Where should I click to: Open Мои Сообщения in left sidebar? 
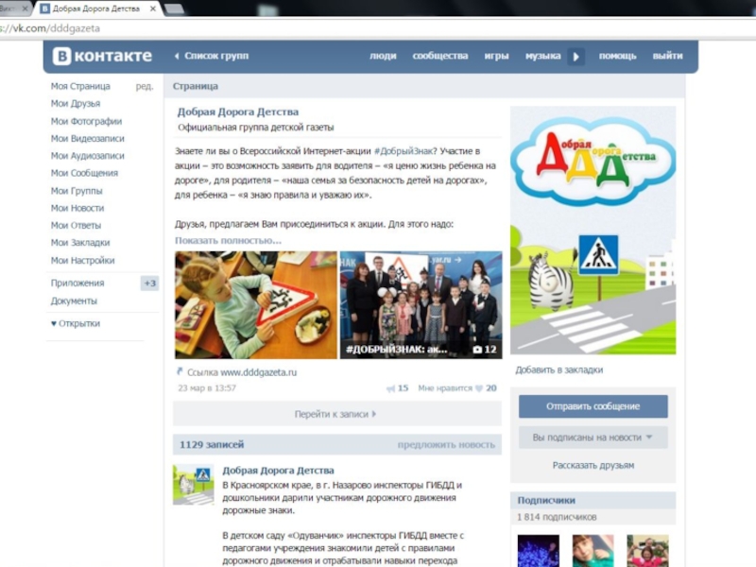[x=84, y=173]
